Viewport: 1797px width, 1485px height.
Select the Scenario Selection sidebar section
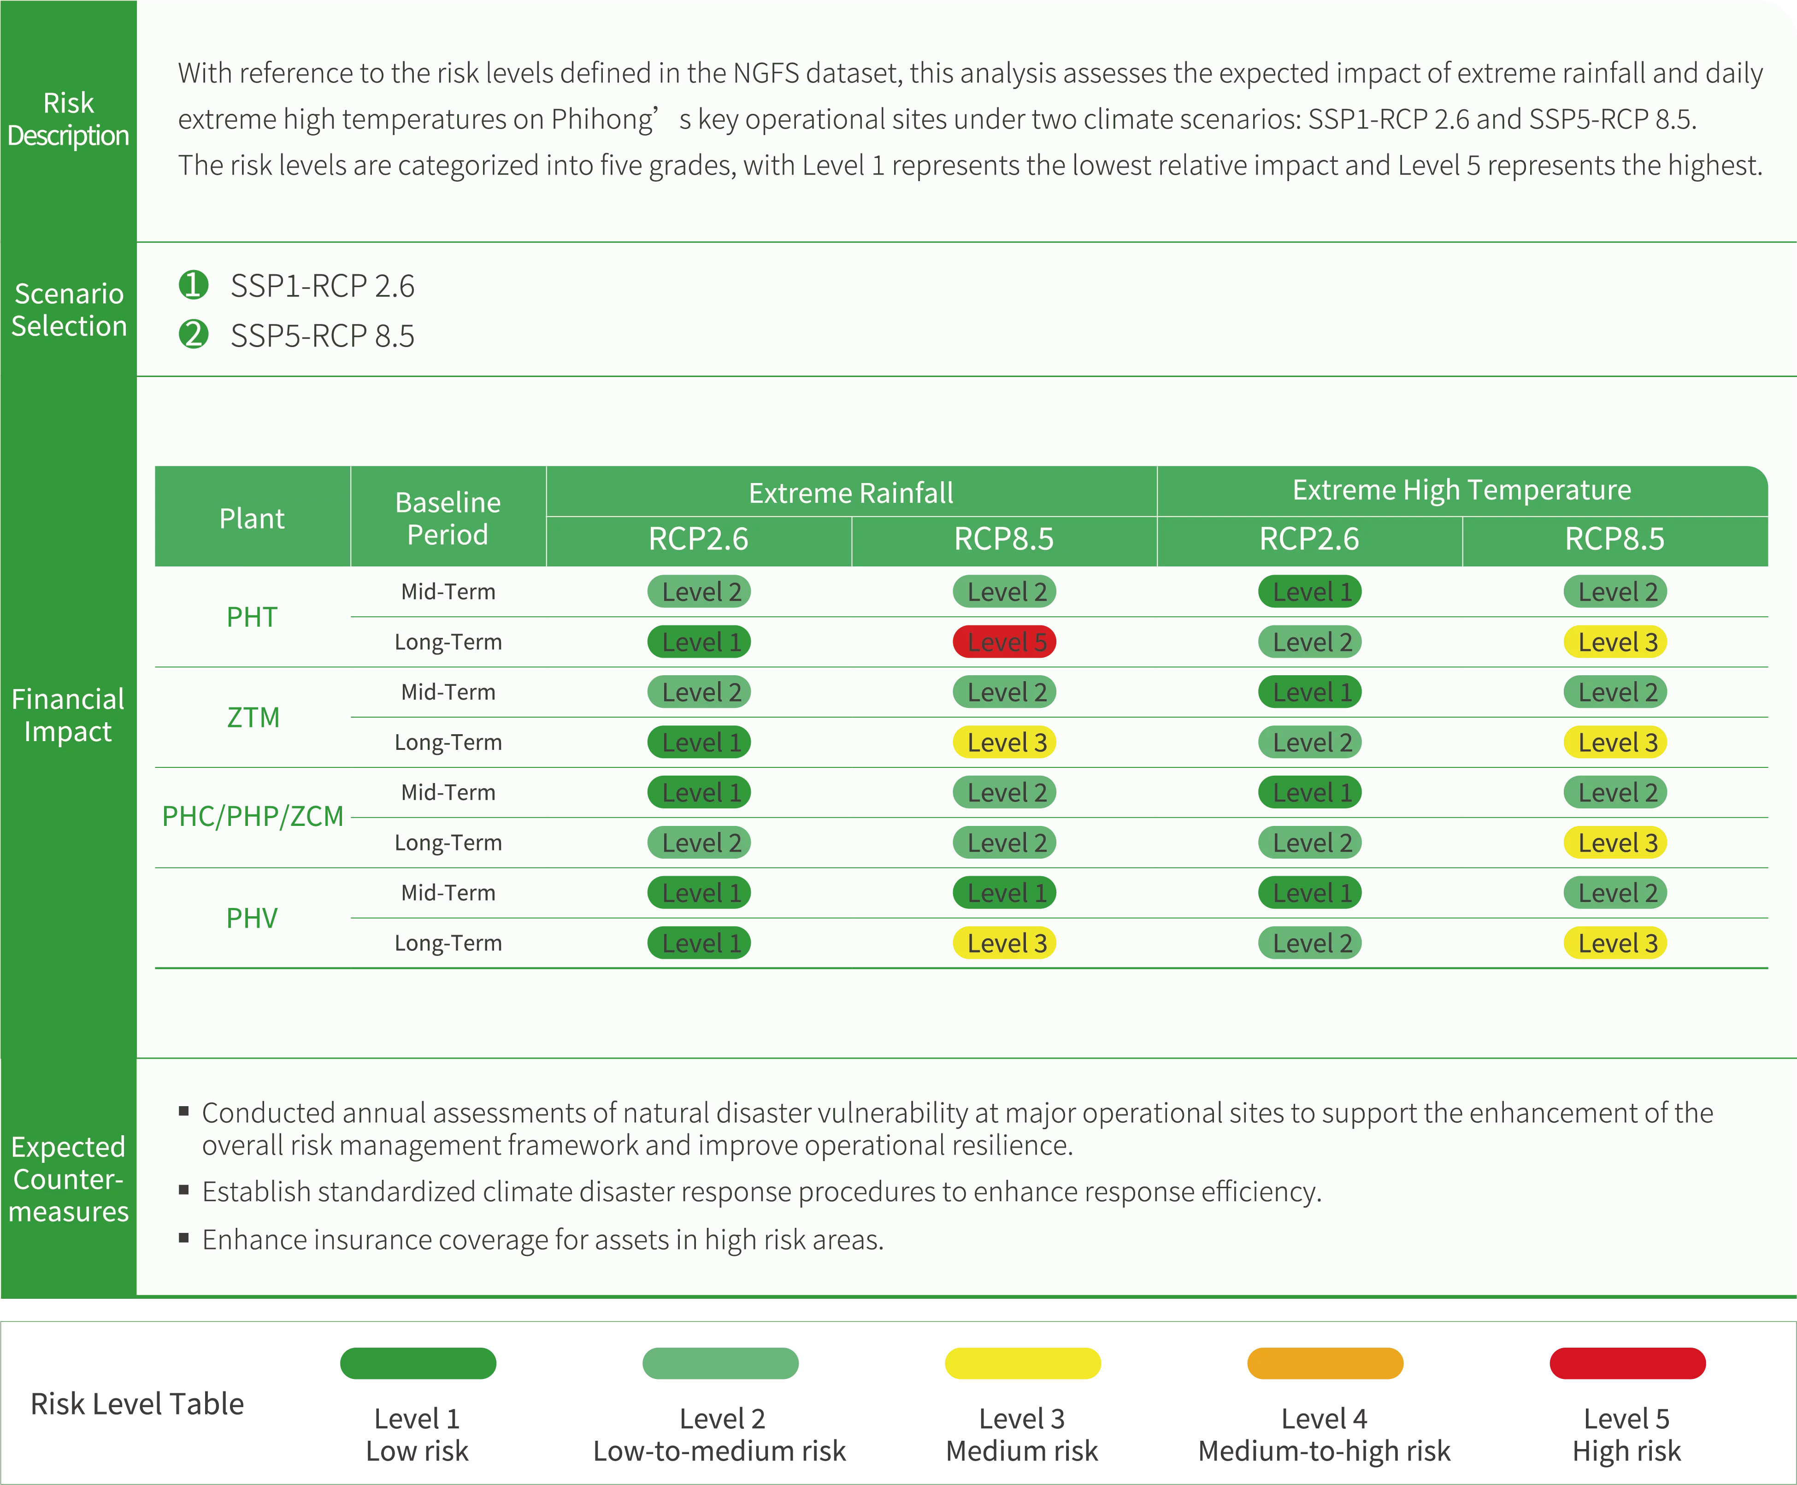tap(68, 310)
